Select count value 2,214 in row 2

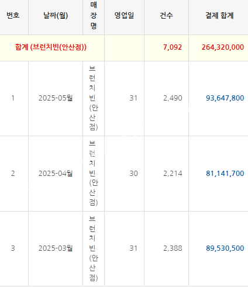pyautogui.click(x=173, y=174)
